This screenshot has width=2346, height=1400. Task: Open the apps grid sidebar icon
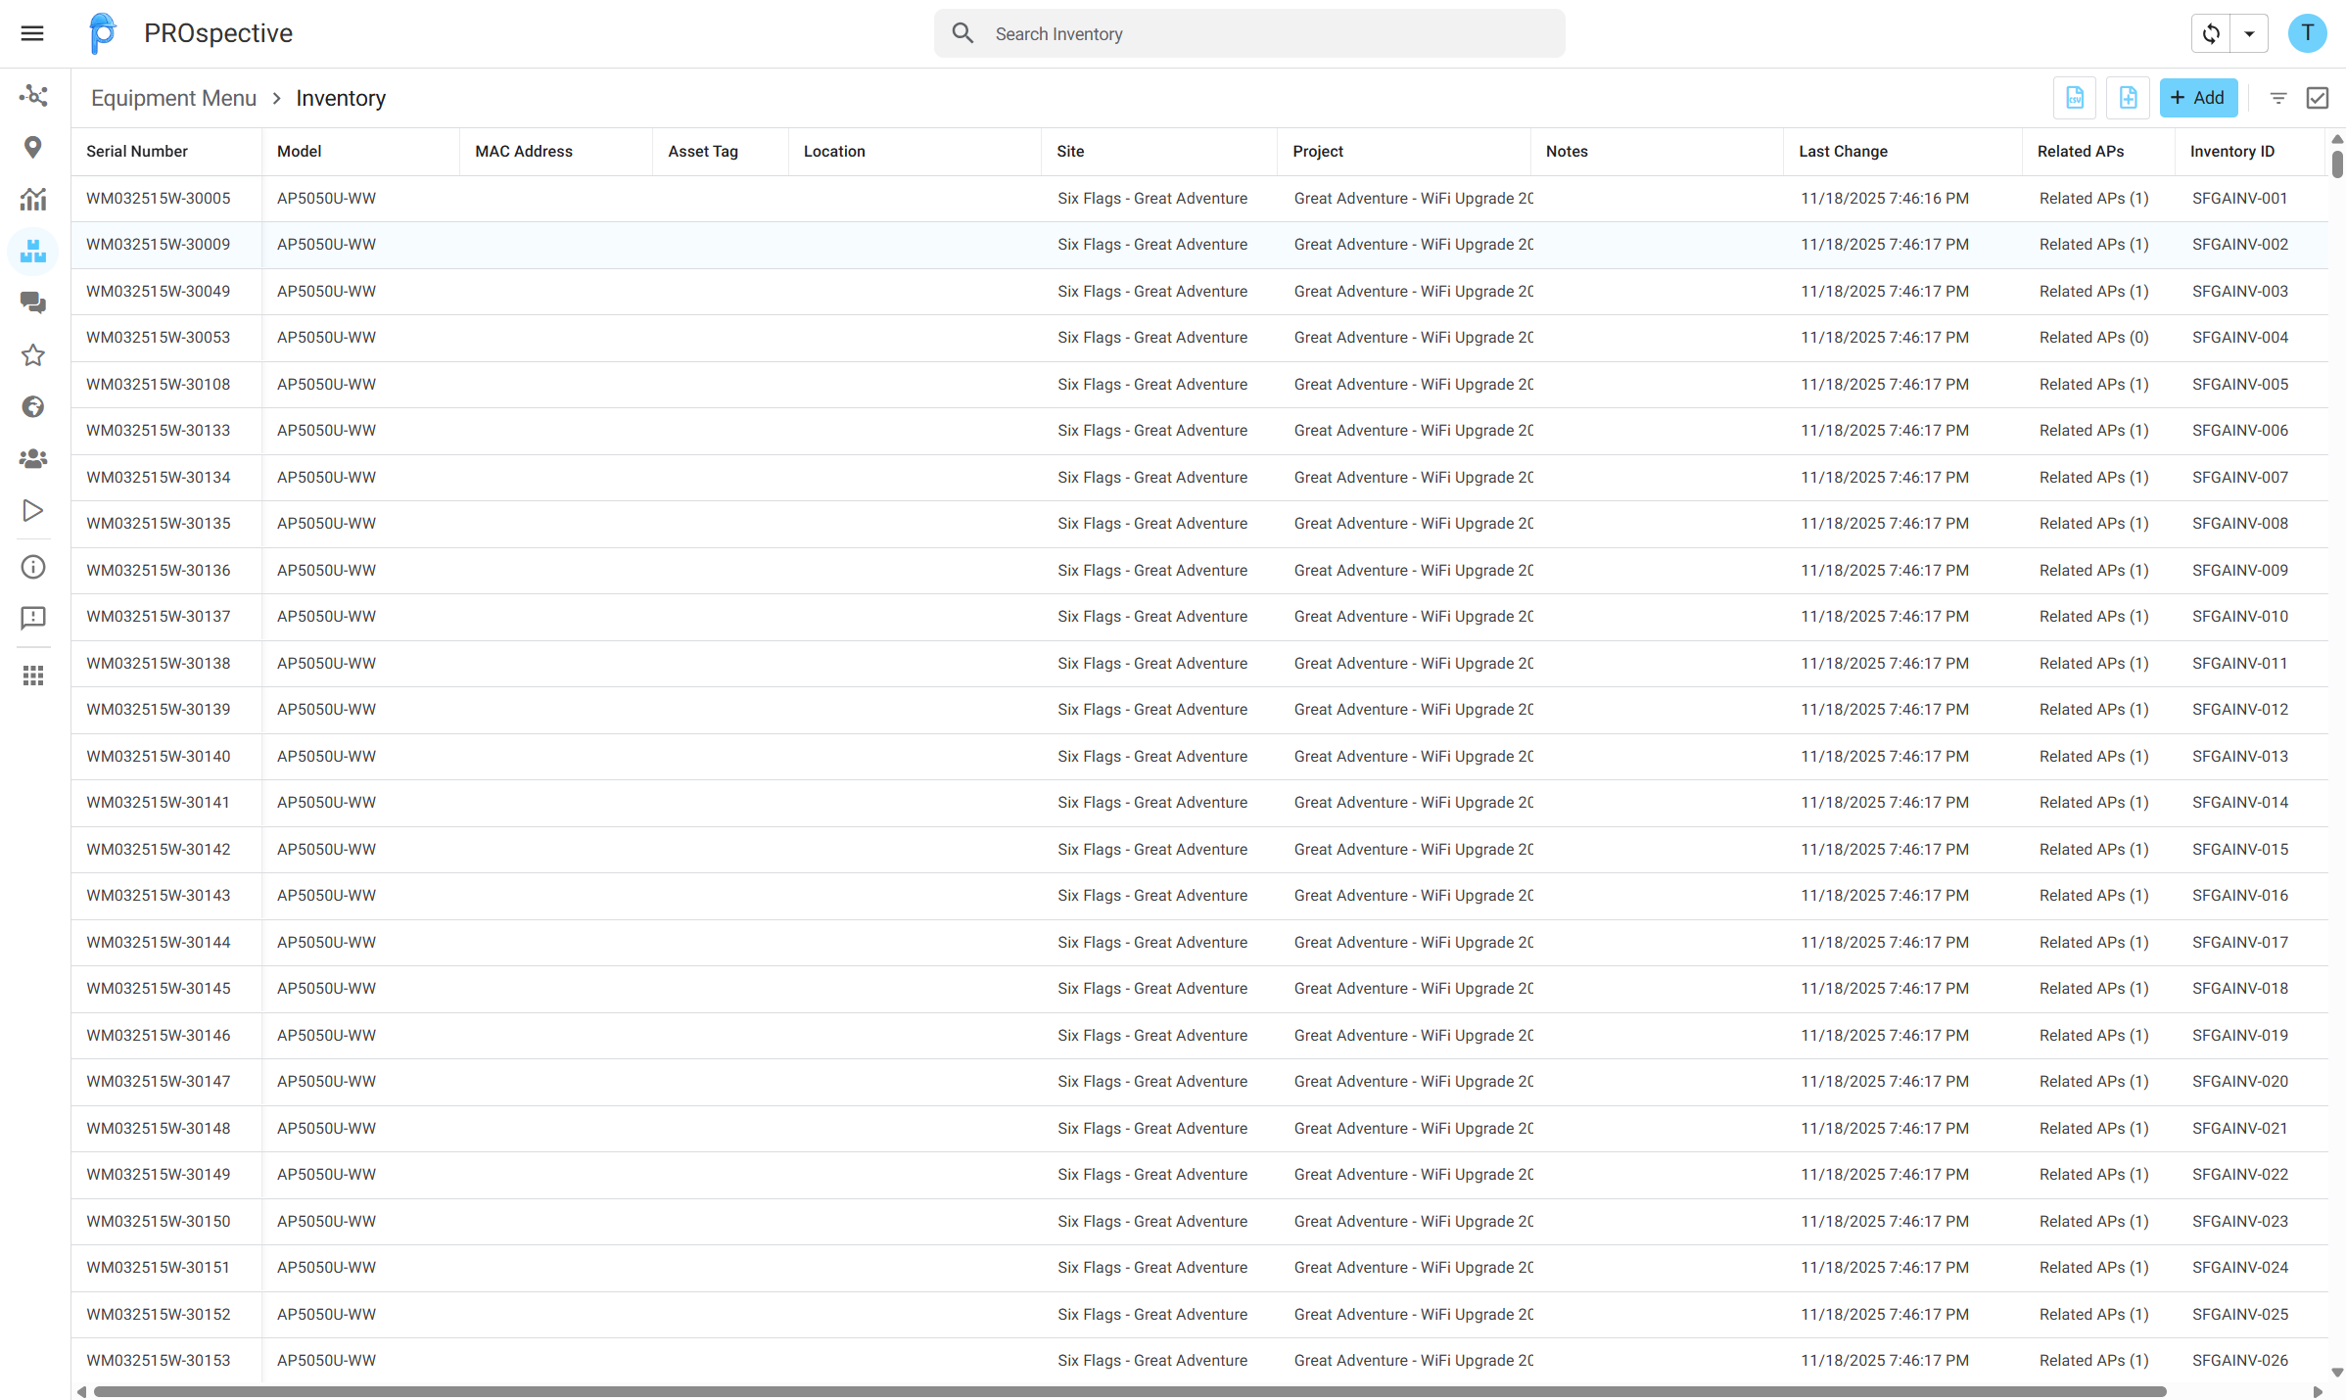click(x=33, y=676)
